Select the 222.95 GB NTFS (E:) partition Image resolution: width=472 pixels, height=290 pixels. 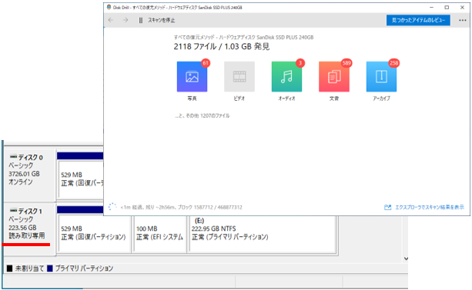[262, 233]
